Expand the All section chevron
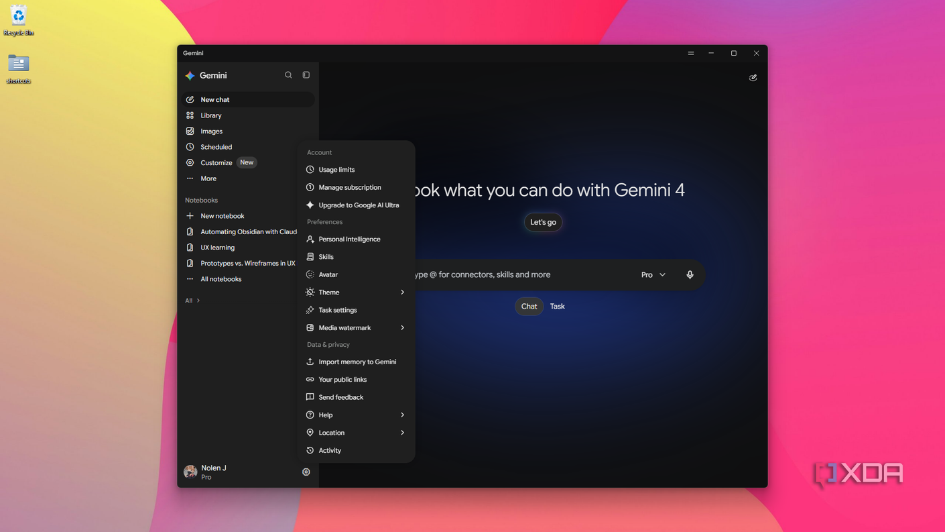 coord(198,301)
